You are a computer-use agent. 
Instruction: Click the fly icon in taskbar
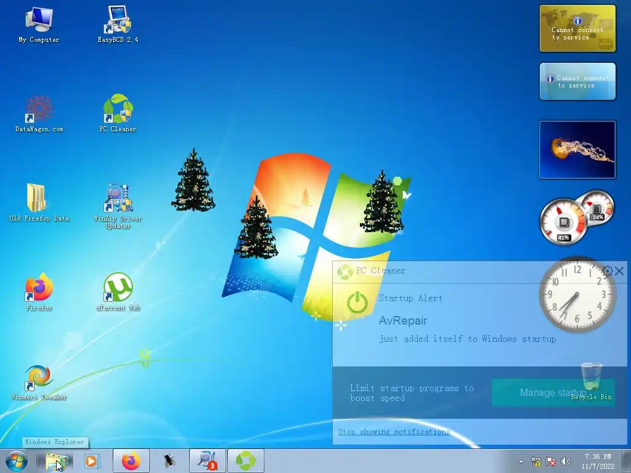point(169,461)
